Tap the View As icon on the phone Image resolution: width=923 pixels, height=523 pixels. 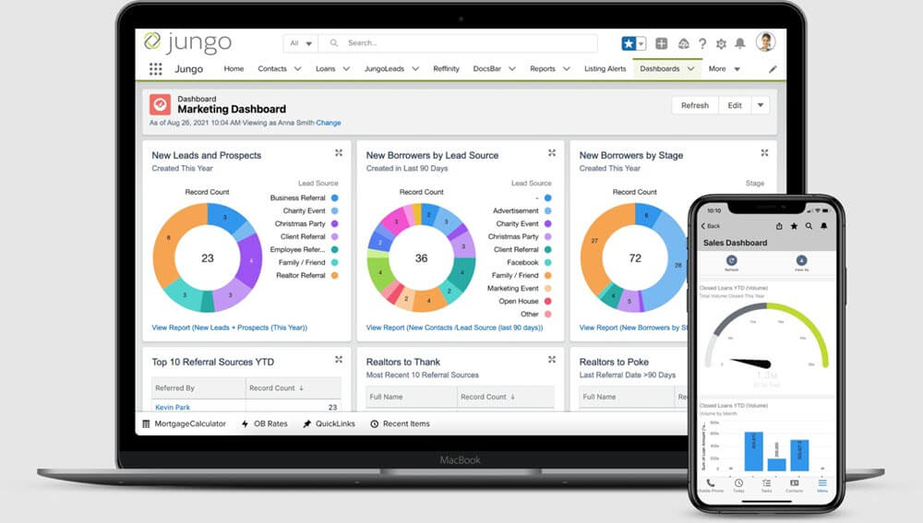[x=801, y=261]
